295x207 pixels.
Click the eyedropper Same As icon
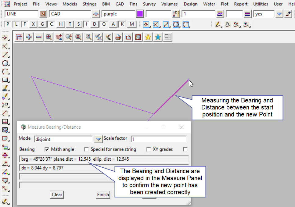288,14
